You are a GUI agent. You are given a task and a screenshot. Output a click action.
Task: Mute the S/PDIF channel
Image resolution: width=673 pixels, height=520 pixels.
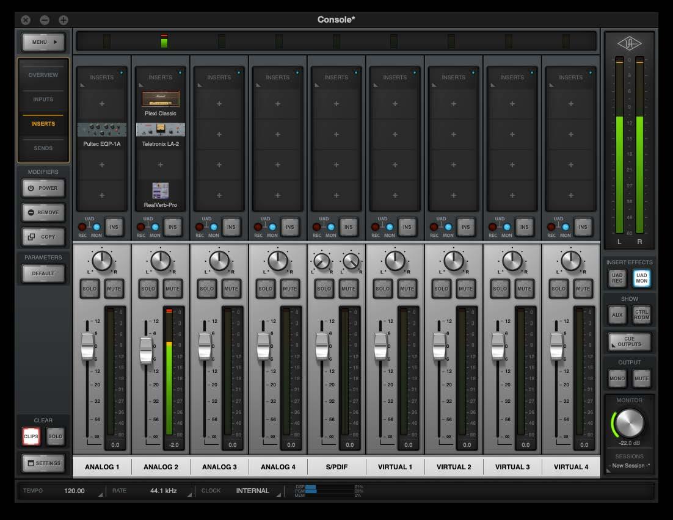click(x=349, y=289)
